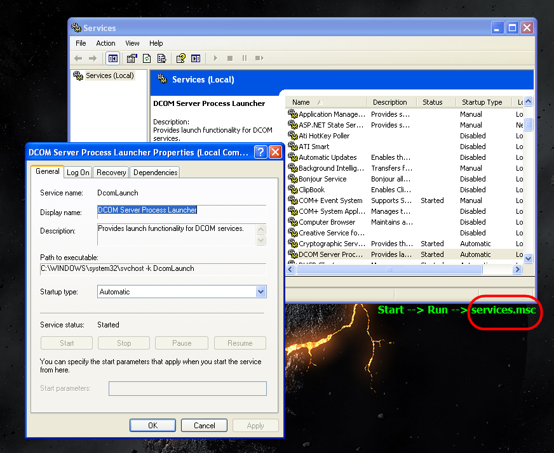Click the Start service button
Screen dimensions: 554x453
click(x=67, y=343)
